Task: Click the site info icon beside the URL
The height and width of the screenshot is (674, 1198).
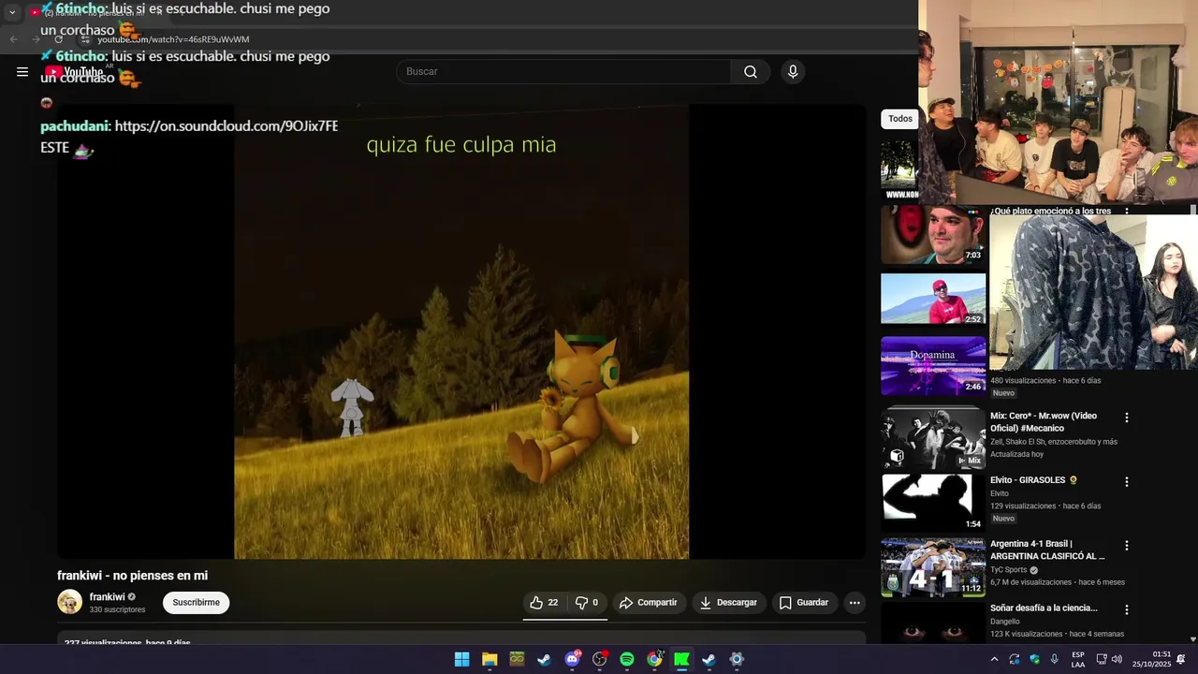Action: 85,39
